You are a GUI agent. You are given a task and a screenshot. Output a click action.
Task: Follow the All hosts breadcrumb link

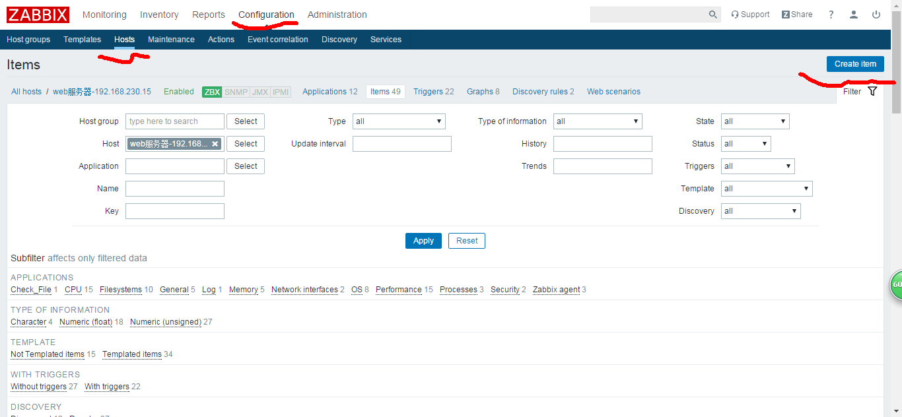pyautogui.click(x=26, y=92)
